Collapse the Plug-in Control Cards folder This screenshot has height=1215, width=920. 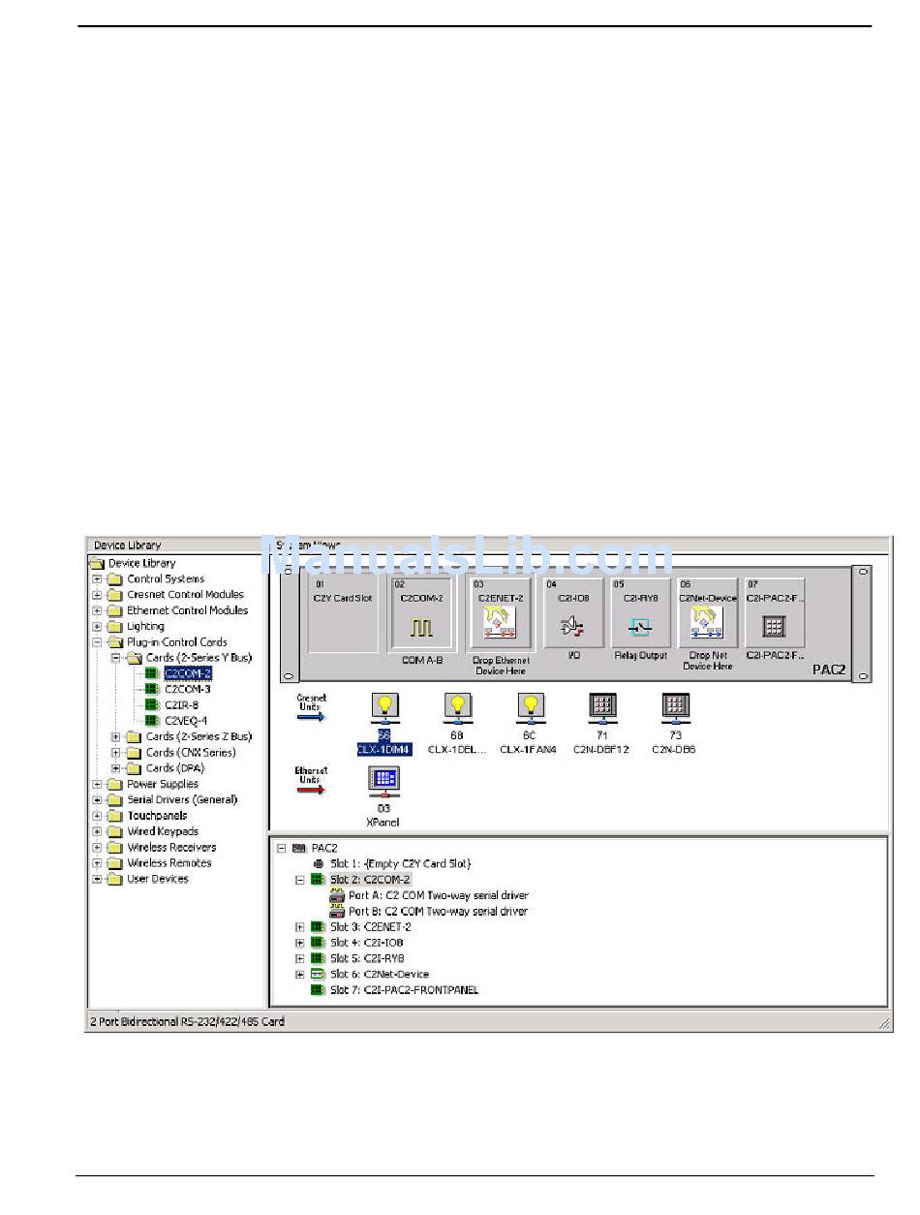click(97, 642)
